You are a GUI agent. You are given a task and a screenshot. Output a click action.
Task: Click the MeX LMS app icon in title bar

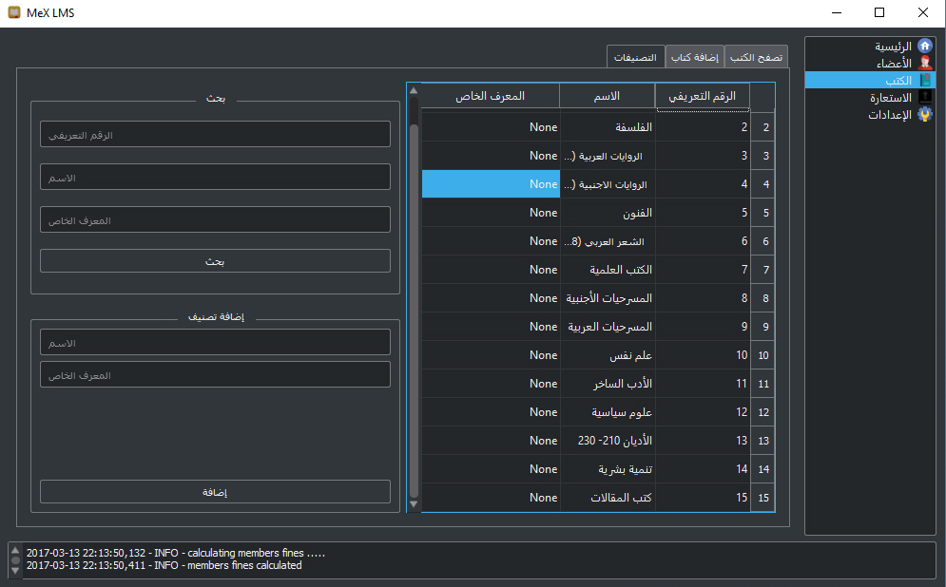point(14,12)
